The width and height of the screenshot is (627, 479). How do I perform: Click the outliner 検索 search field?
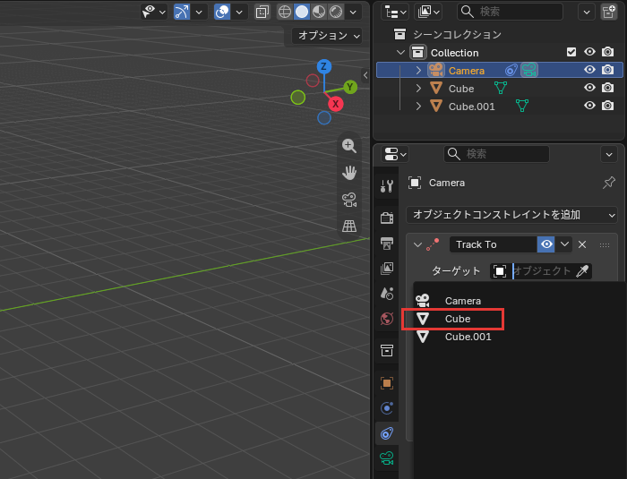(510, 12)
